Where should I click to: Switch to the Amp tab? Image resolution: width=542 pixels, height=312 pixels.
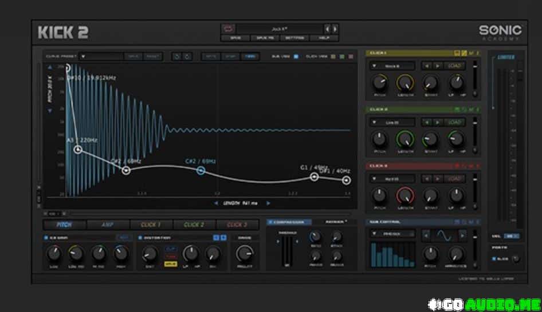click(108, 225)
